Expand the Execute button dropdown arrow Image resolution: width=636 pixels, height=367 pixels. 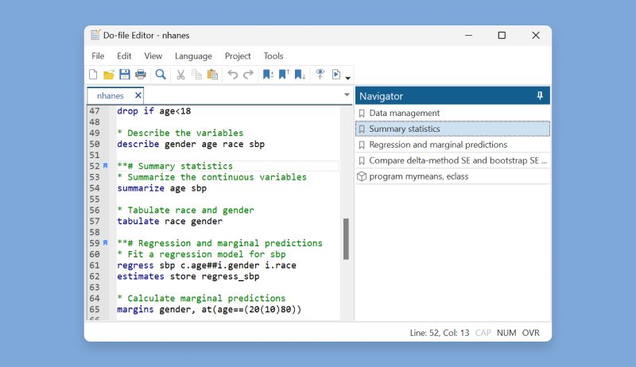pyautogui.click(x=347, y=78)
